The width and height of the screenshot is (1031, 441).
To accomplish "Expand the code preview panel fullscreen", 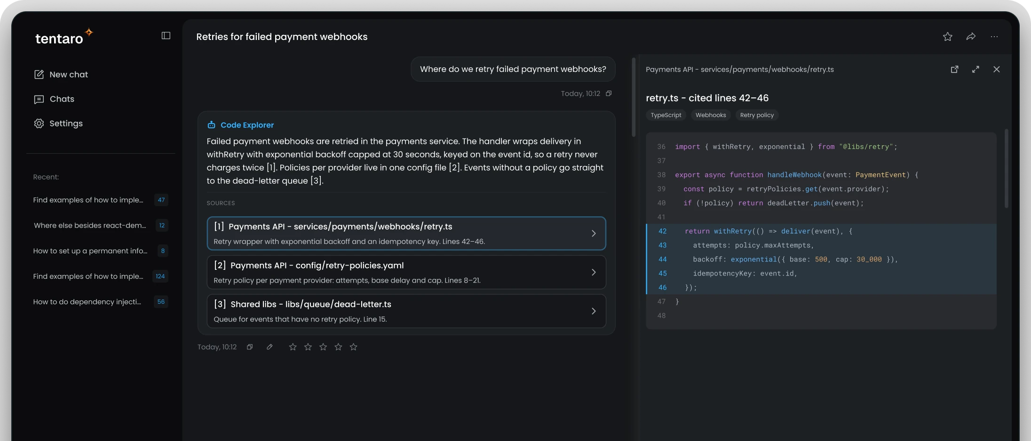I will click(x=975, y=70).
